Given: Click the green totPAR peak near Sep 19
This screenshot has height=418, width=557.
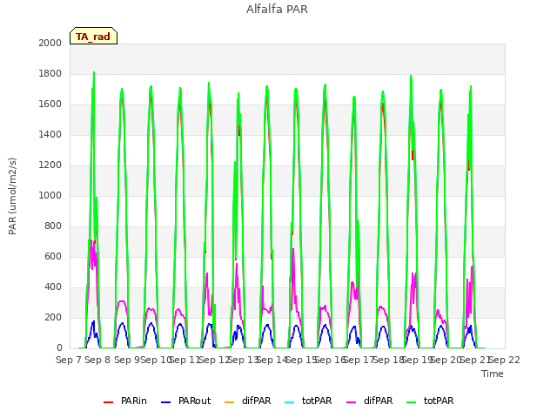Looking at the screenshot, I should [x=411, y=76].
